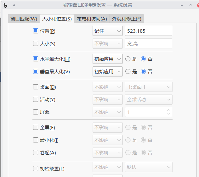Click the pin dot icon in title bar
Screen dimensions: 199x177
pos(14,5)
